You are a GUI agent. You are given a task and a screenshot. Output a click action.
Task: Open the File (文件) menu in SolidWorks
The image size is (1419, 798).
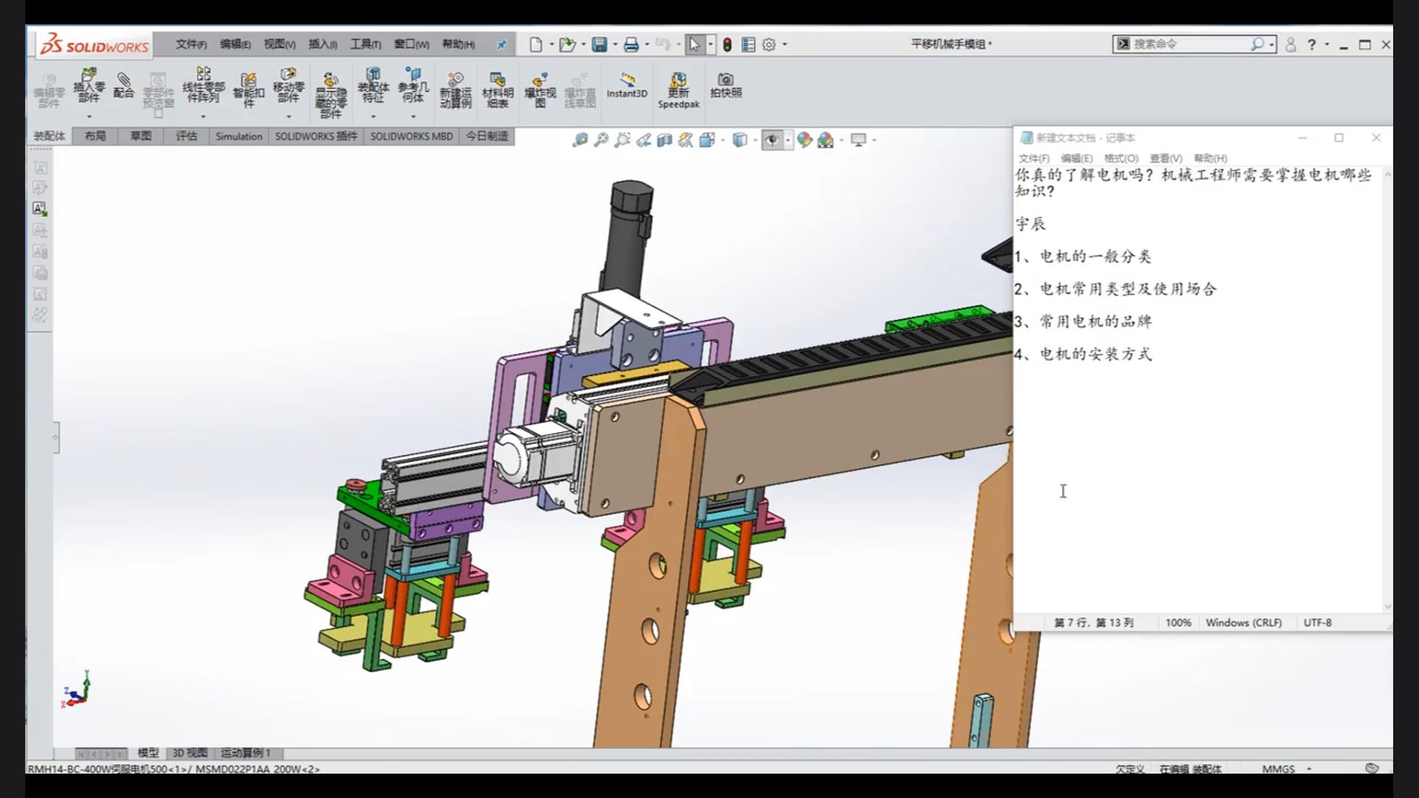(x=191, y=44)
